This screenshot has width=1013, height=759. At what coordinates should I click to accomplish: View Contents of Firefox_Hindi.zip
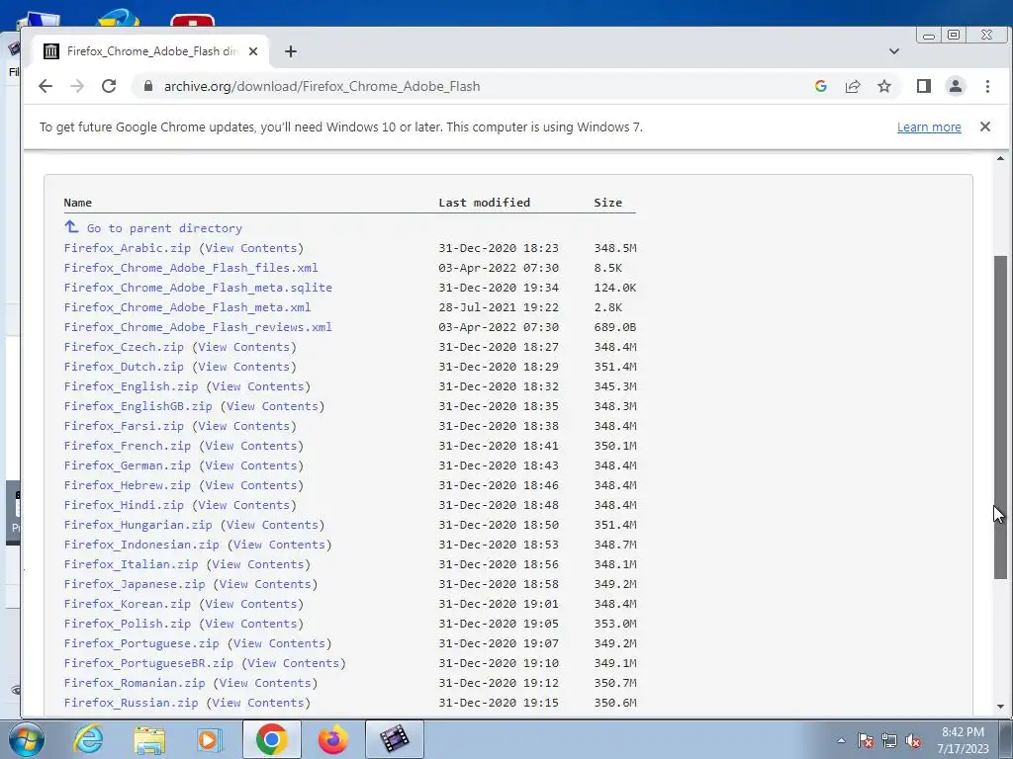click(244, 505)
